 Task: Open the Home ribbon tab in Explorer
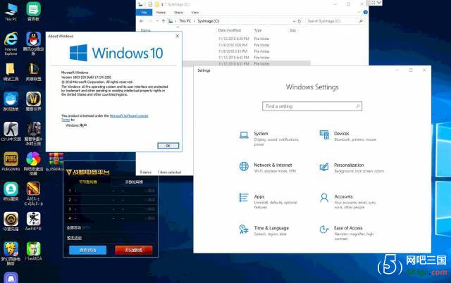[x=161, y=13]
